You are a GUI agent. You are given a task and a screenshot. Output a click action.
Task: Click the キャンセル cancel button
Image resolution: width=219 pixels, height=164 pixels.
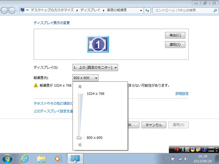tap(154, 125)
